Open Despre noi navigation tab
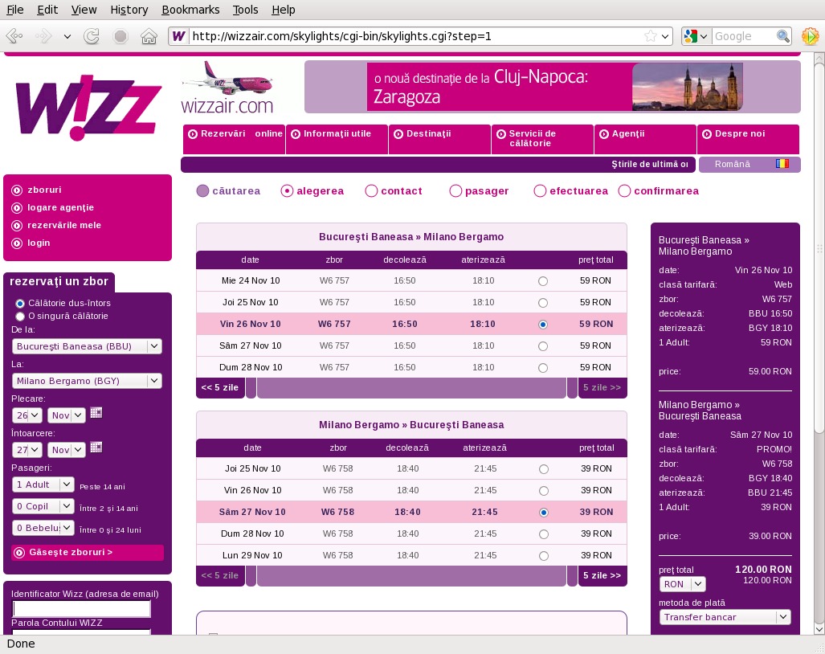 tap(748, 139)
